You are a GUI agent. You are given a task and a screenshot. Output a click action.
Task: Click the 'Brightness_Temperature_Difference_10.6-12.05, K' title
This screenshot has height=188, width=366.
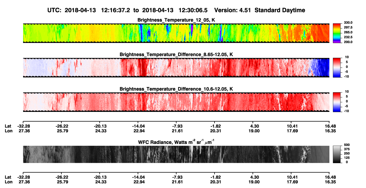(176, 89)
